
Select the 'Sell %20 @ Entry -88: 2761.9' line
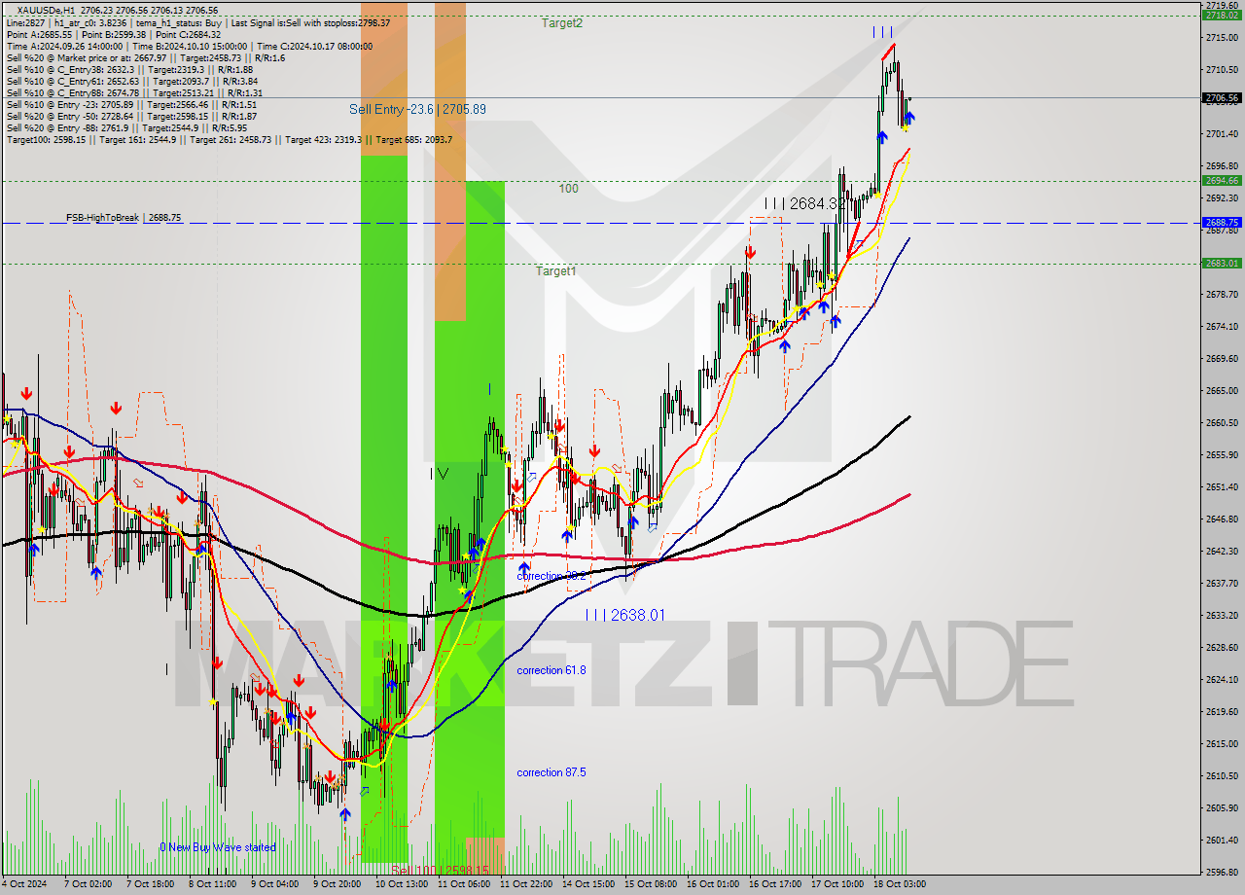126,127
